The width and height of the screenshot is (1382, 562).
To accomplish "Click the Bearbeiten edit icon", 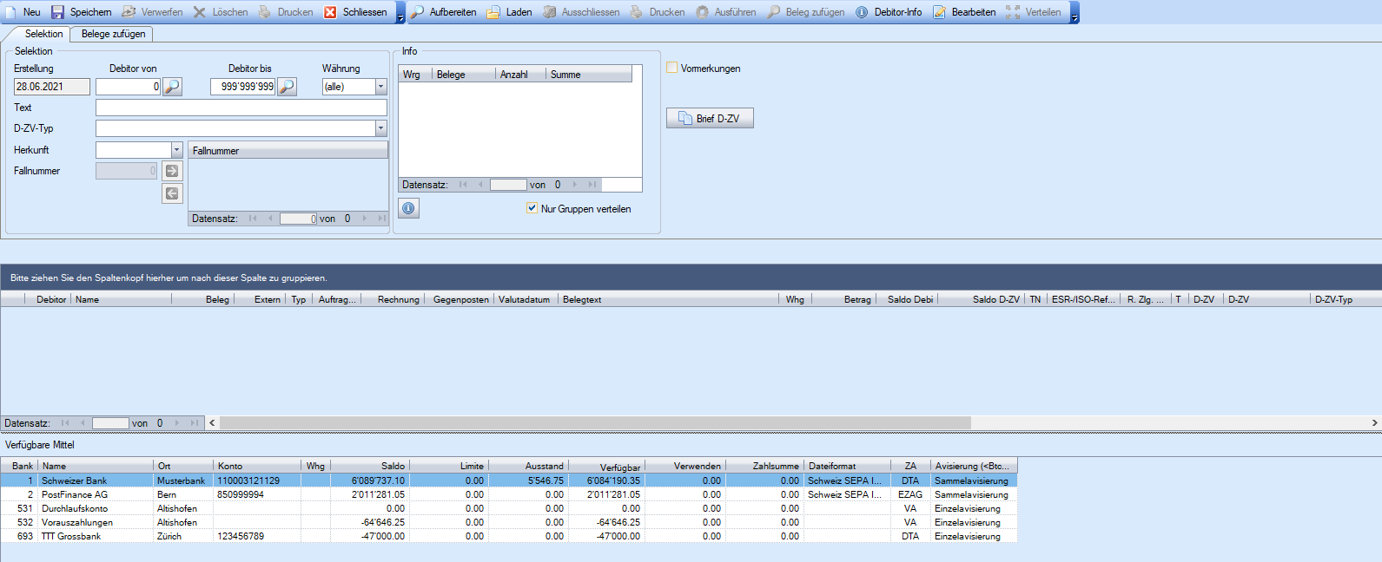I will (x=940, y=12).
